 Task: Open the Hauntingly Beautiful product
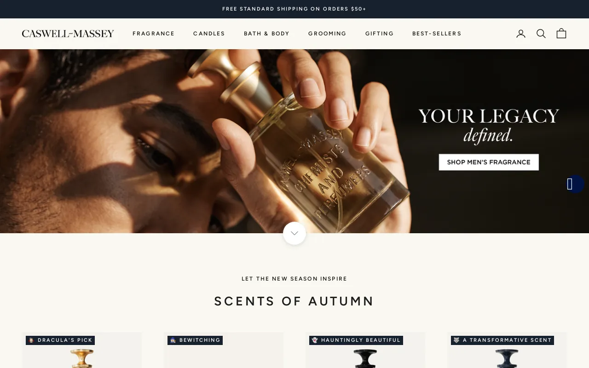click(x=365, y=350)
